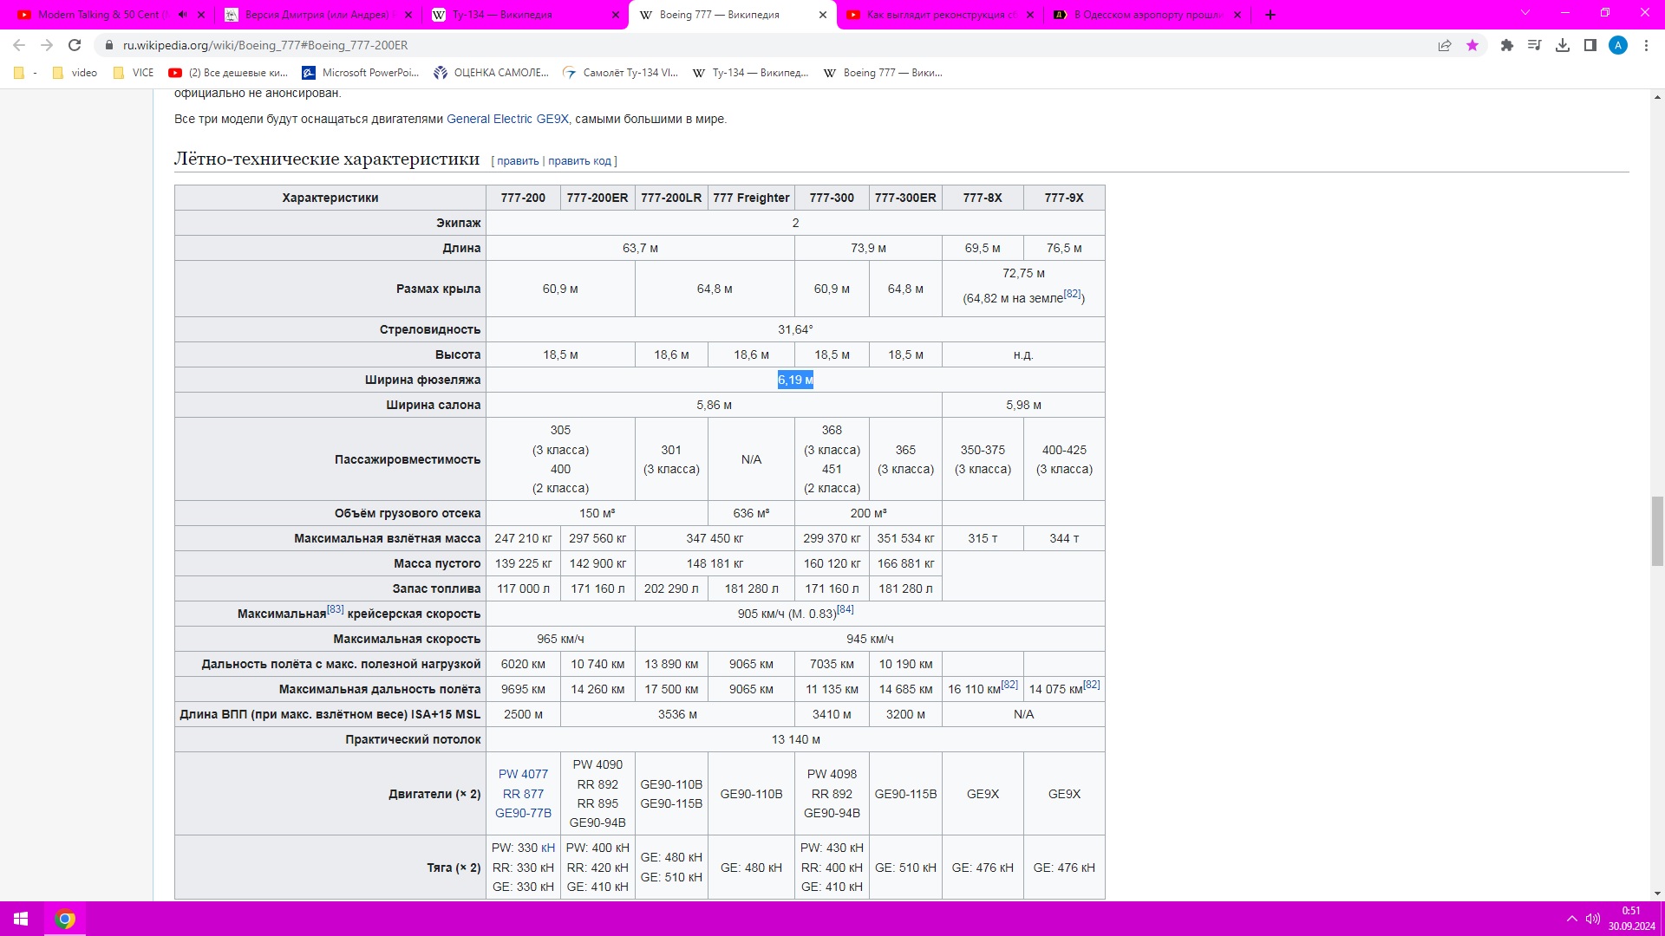Click the 777-300ER column header
1665x936 pixels.
(905, 198)
